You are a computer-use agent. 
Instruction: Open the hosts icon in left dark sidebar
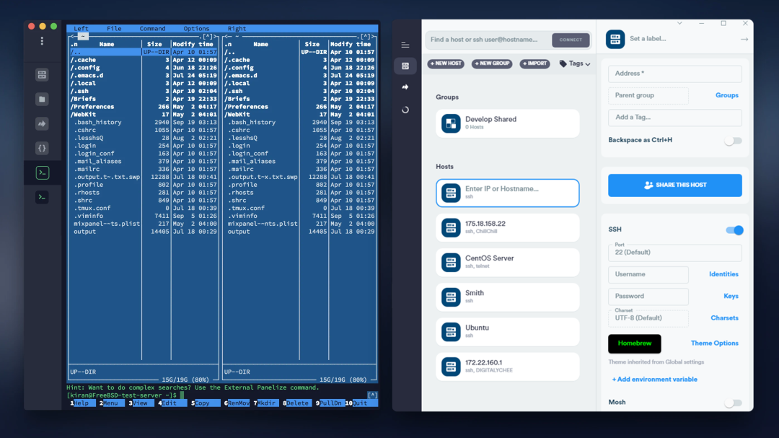[42, 74]
